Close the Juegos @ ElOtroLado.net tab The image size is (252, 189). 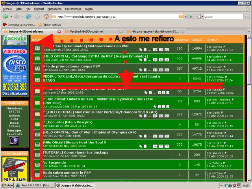pyautogui.click(x=59, y=31)
